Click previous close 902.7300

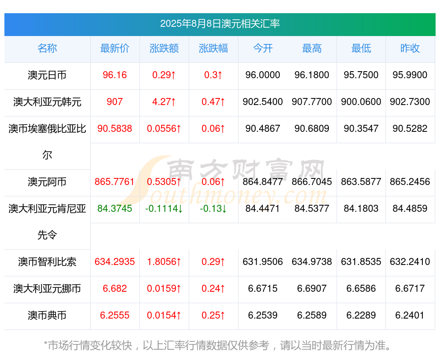pyautogui.click(x=410, y=102)
